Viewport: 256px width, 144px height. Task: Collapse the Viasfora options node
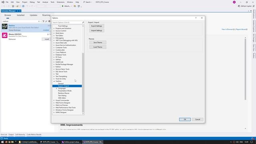[54, 81]
